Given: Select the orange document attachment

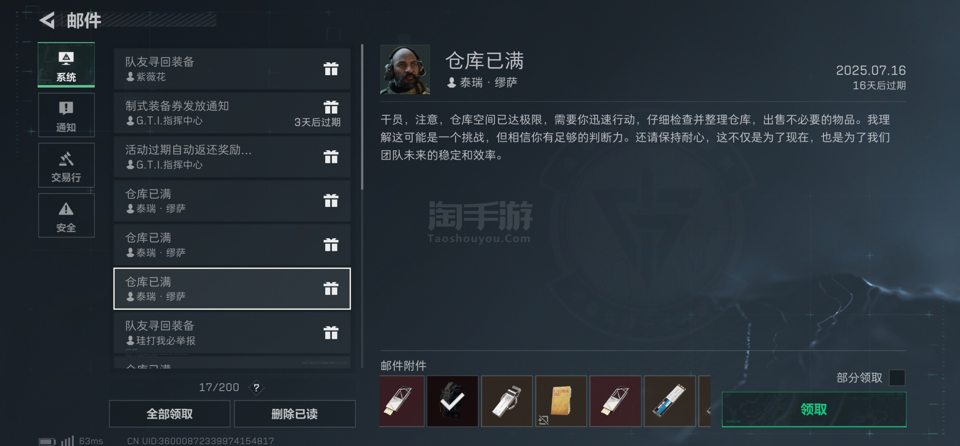Looking at the screenshot, I should [561, 401].
